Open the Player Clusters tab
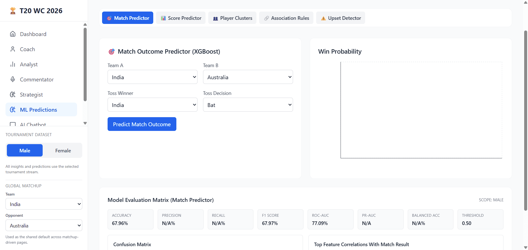Image resolution: width=528 pixels, height=250 pixels. pos(232,18)
